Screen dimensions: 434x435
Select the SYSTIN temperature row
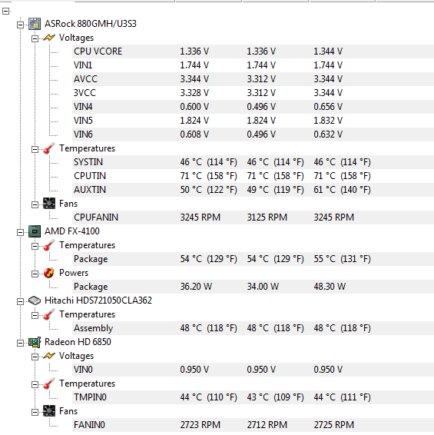pos(253,162)
